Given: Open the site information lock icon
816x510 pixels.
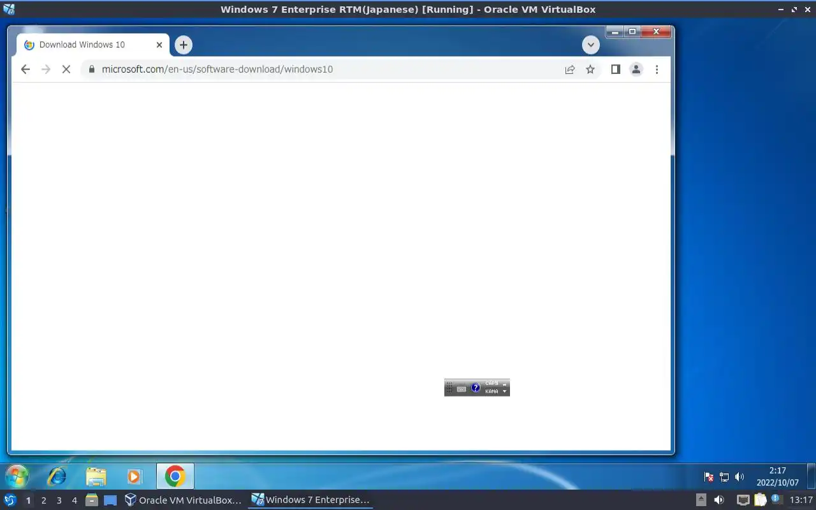Looking at the screenshot, I should pos(92,69).
